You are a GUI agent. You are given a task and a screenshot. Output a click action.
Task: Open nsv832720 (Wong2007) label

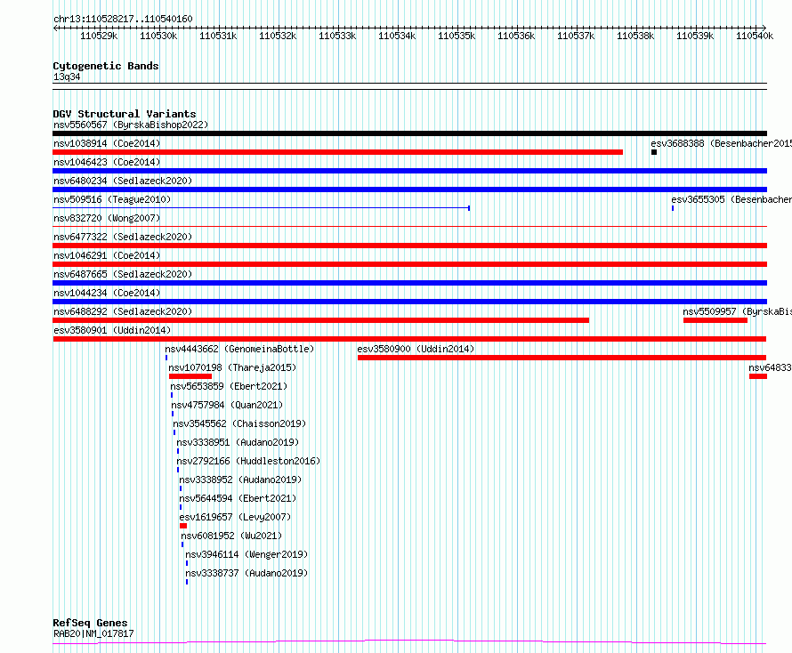(x=107, y=218)
